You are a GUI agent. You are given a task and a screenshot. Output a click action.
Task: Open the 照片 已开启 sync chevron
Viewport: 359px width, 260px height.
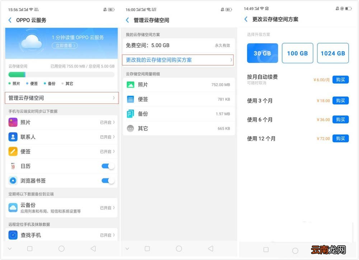pos(114,122)
